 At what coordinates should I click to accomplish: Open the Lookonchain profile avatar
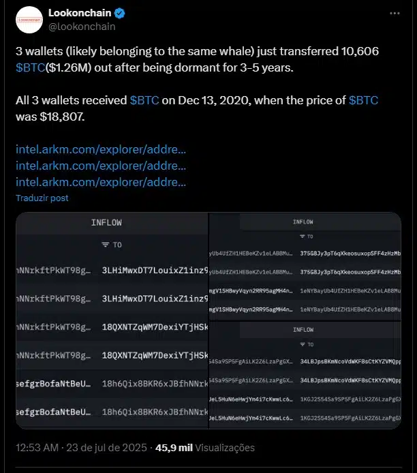pos(29,20)
